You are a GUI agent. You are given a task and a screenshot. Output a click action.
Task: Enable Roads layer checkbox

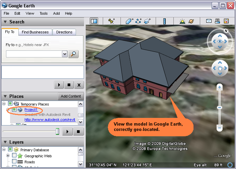click(14, 161)
